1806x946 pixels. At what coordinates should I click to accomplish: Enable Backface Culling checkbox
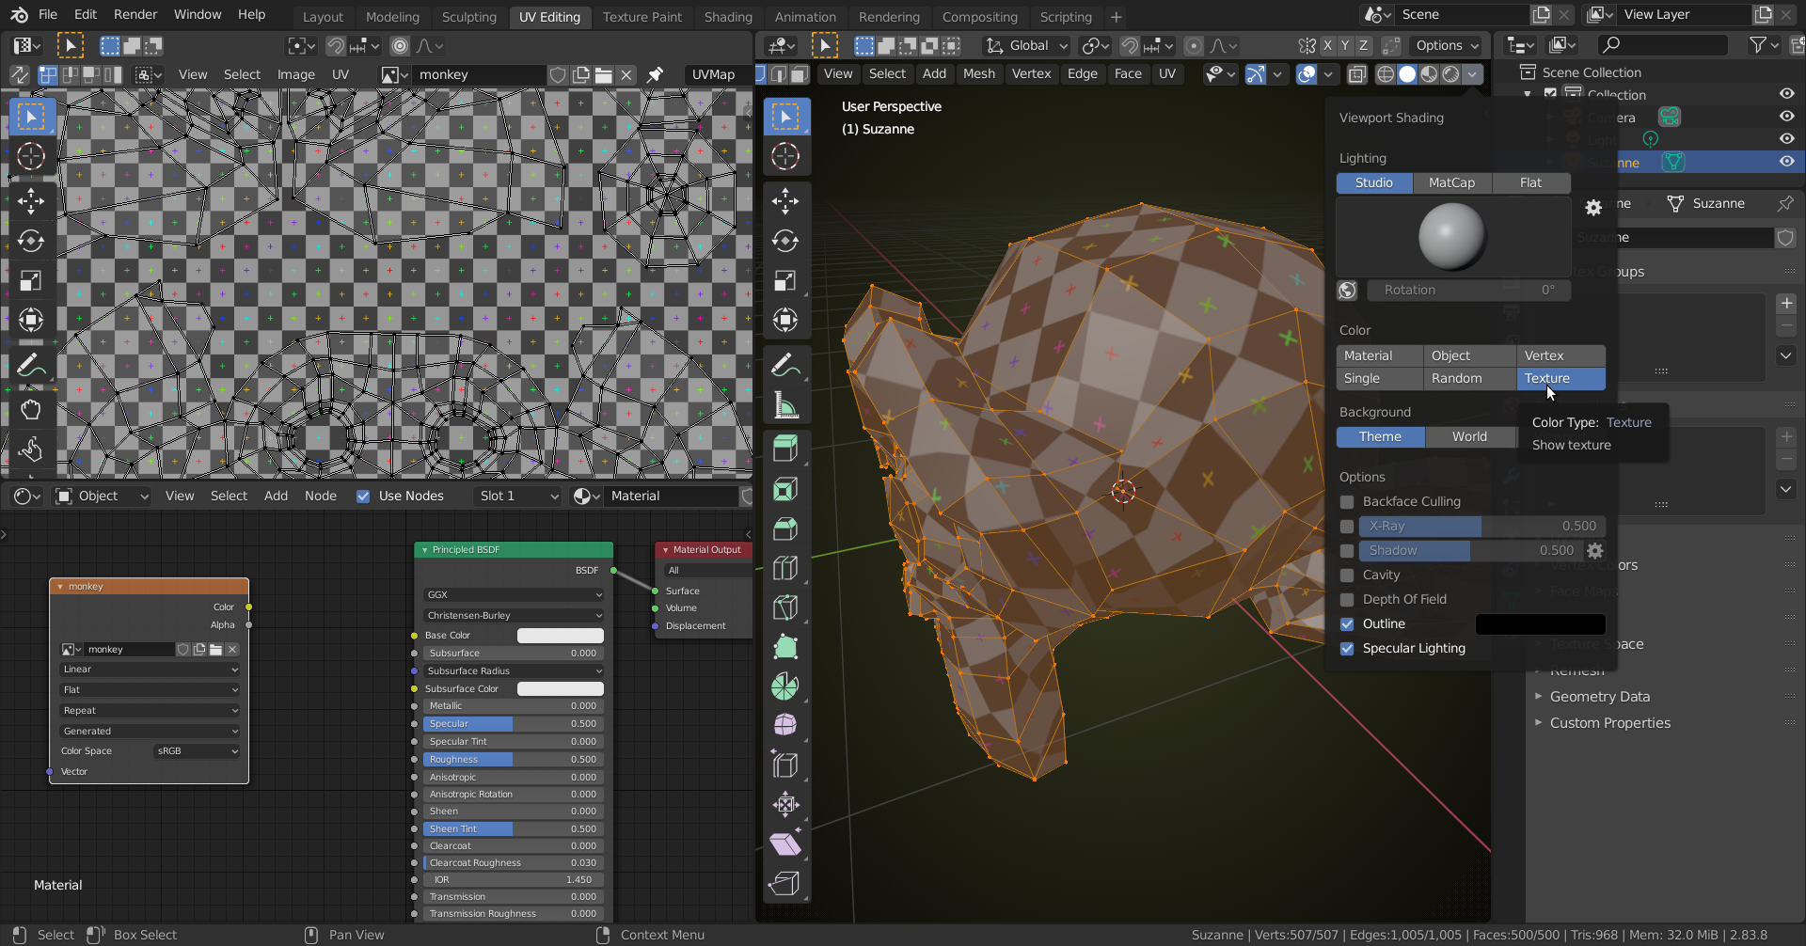[x=1347, y=502]
